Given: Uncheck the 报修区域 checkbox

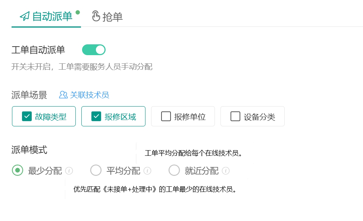Looking at the screenshot, I should [x=96, y=116].
